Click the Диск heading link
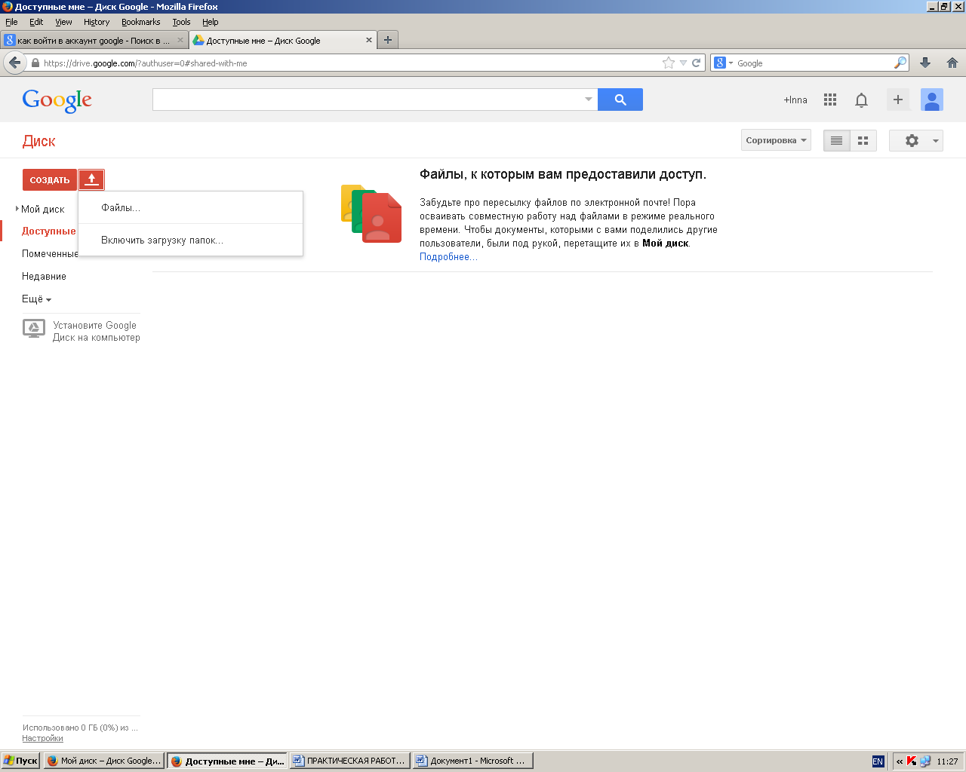 39,141
